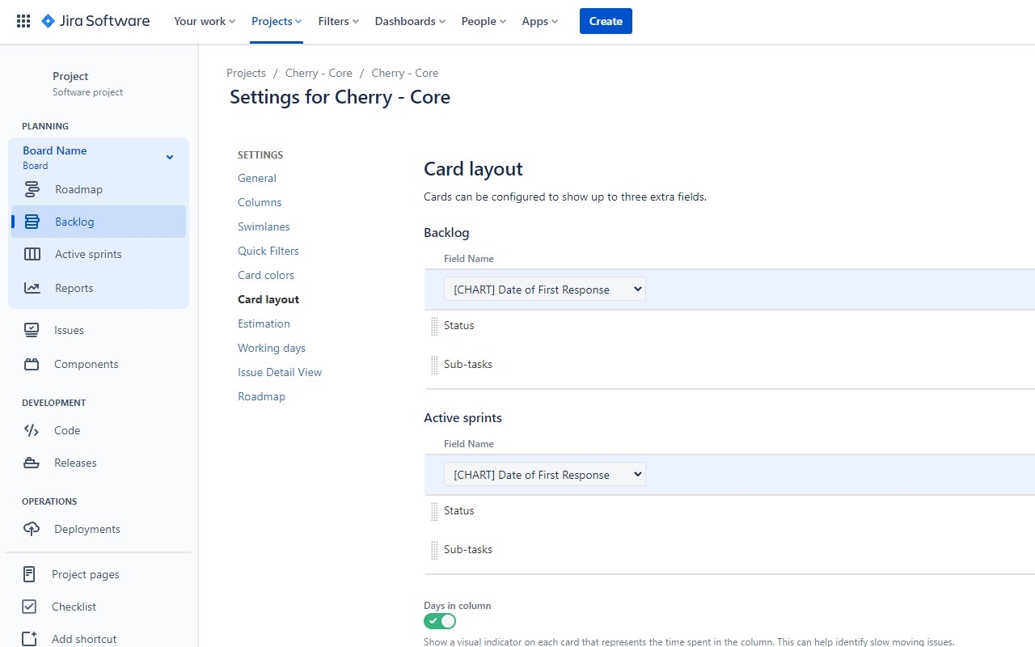Select Components from the project sidebar
Screen dimensions: 1035x647
point(31,363)
